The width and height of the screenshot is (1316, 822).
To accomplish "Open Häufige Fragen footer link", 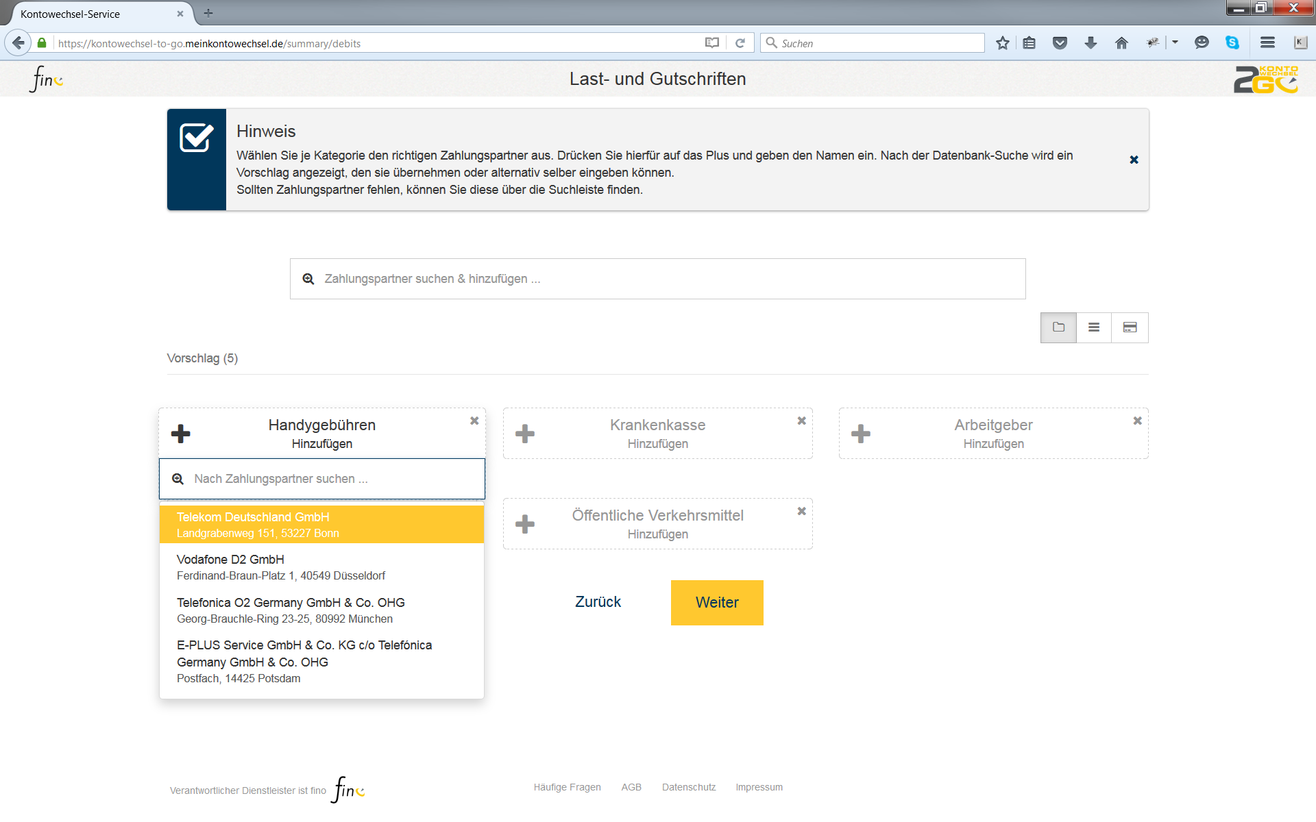I will coord(567,787).
